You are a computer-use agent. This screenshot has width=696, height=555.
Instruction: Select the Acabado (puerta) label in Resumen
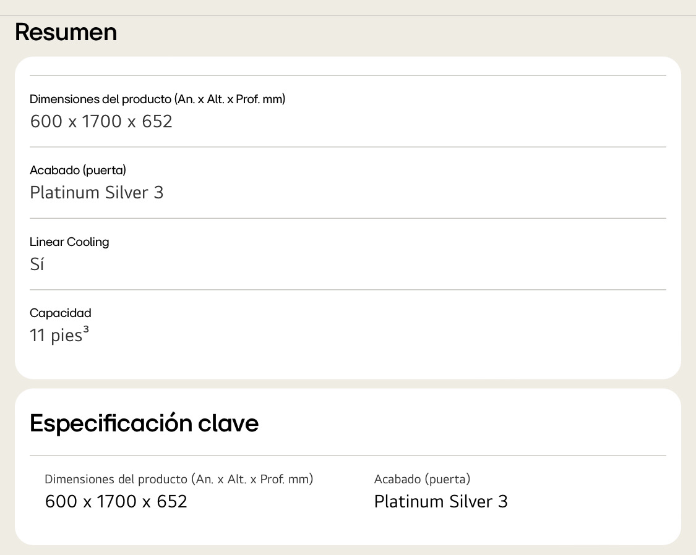coord(78,170)
